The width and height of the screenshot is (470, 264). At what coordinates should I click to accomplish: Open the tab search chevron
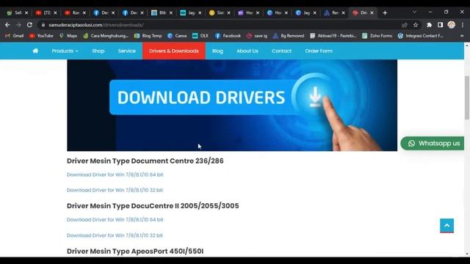coord(414,12)
